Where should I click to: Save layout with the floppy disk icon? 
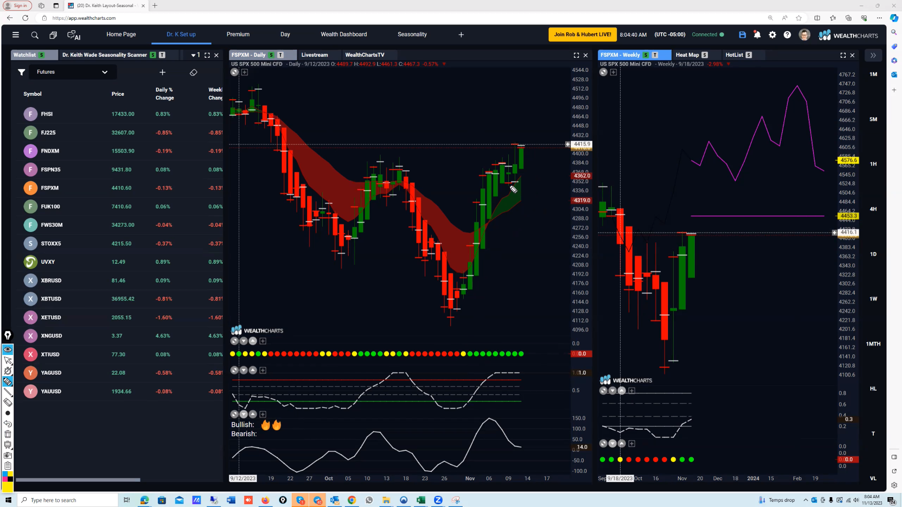pos(742,35)
